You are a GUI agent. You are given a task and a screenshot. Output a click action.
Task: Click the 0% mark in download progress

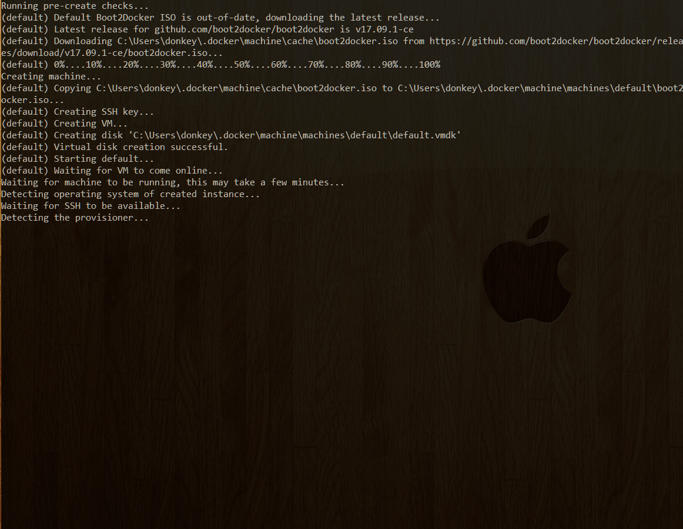point(60,65)
